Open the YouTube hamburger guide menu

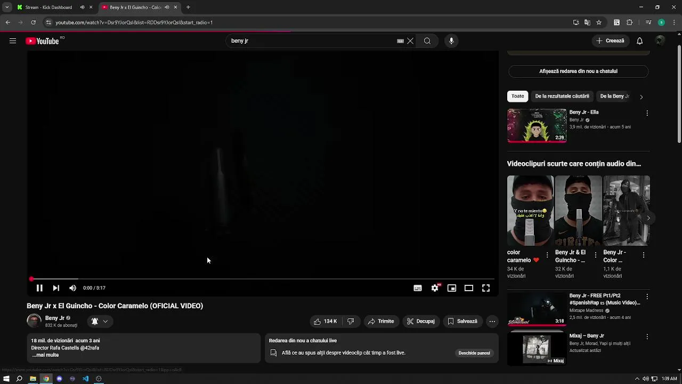13,41
